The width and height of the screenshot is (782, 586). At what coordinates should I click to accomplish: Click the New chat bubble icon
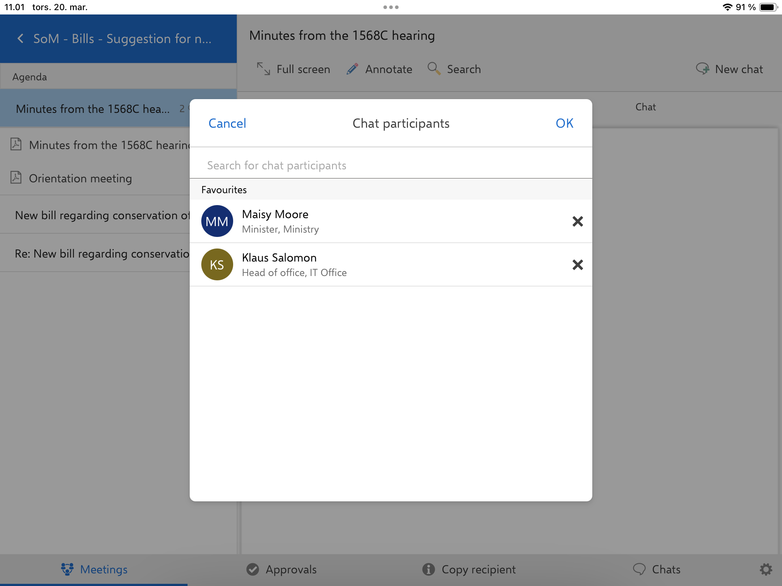[x=703, y=69]
